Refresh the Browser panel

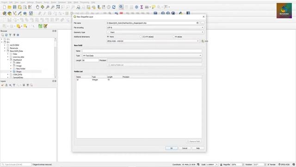[x=6, y=35]
